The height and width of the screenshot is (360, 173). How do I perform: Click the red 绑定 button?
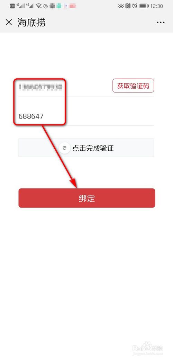point(86,198)
